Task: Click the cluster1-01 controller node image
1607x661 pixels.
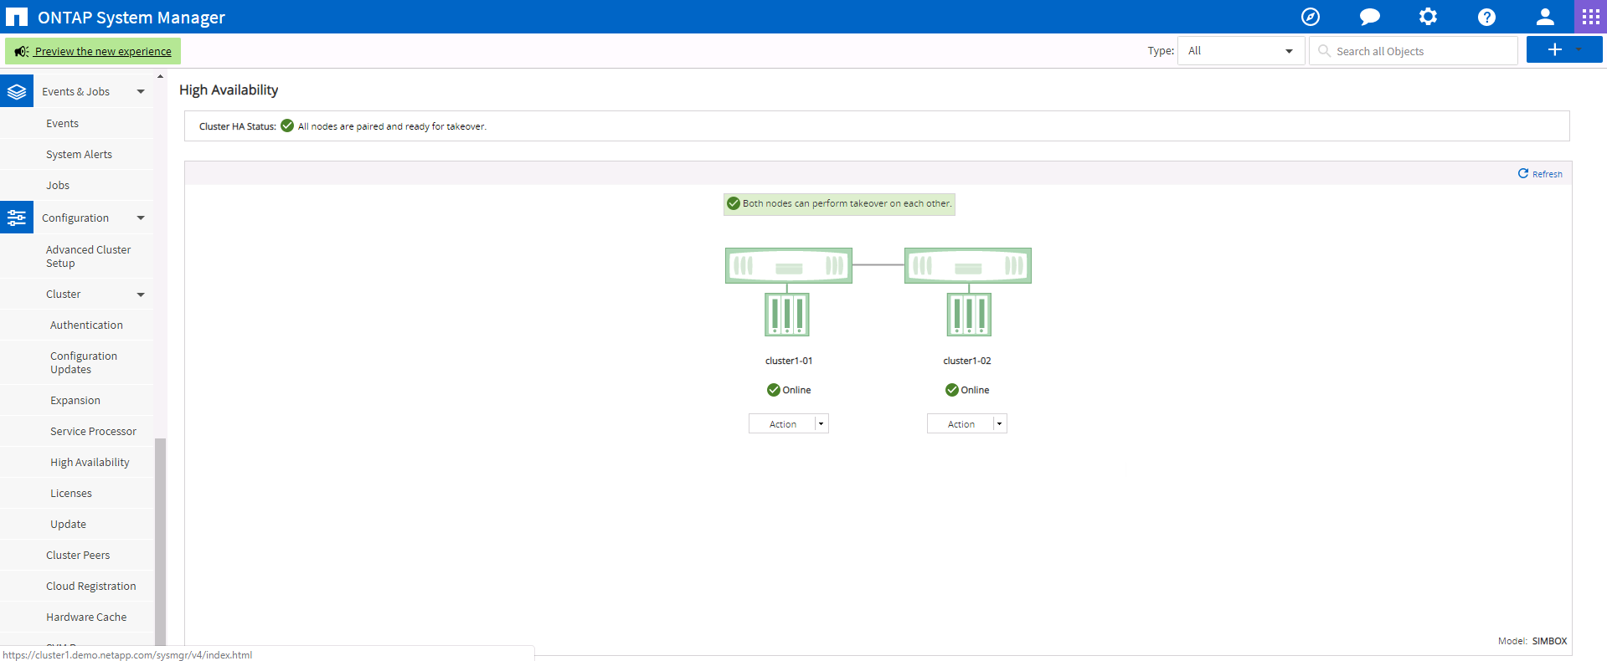Action: [x=788, y=265]
